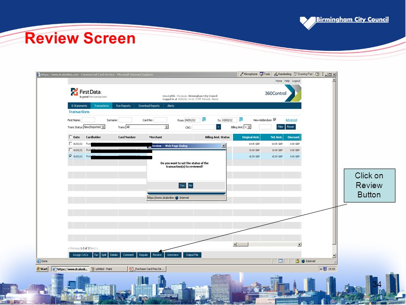The image size is (406, 305).
Task: Open the Drawing Pad tool
Action: (x=303, y=74)
